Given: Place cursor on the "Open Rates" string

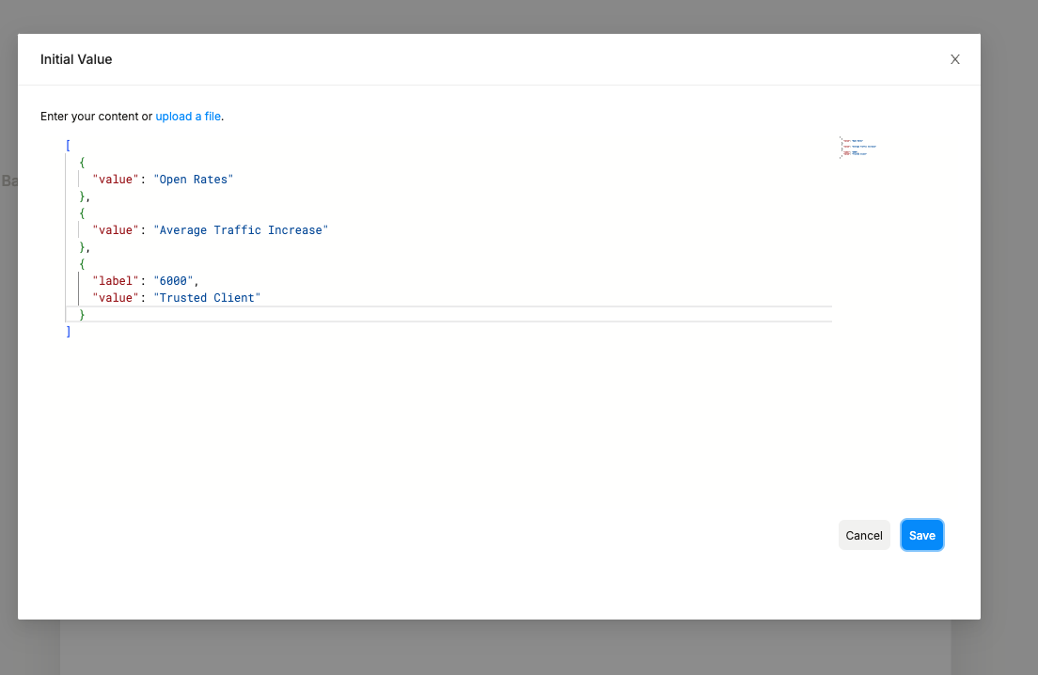Looking at the screenshot, I should (193, 180).
